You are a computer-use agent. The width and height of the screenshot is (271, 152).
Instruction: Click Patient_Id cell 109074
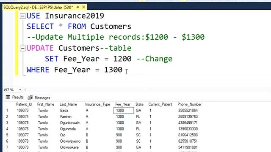click(22, 117)
